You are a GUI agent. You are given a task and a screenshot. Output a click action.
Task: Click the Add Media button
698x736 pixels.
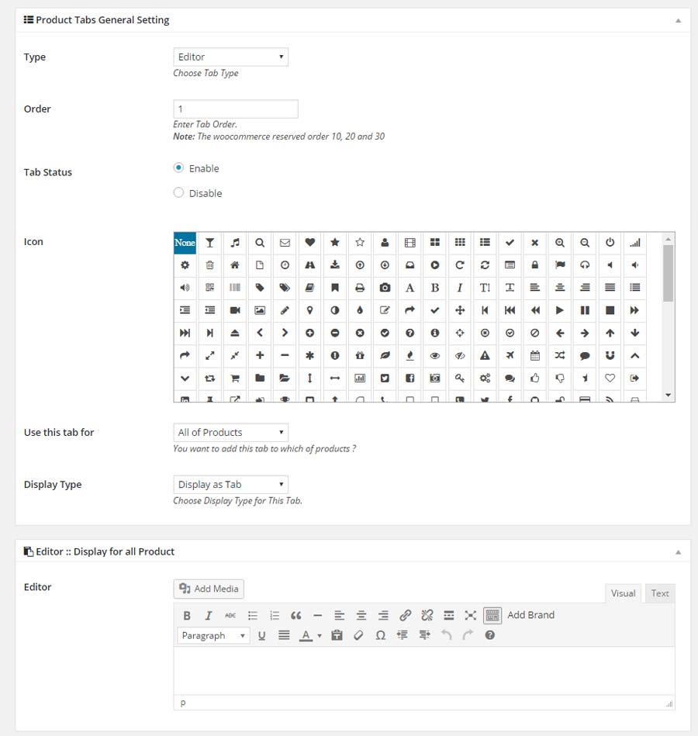coord(209,589)
